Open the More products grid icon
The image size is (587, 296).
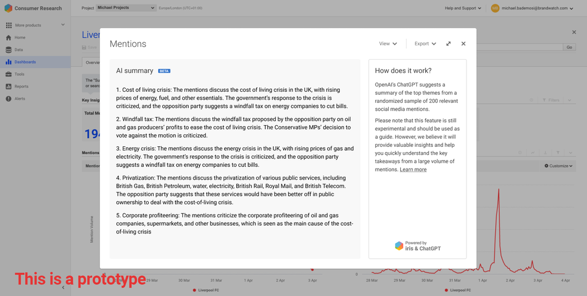[x=9, y=25]
